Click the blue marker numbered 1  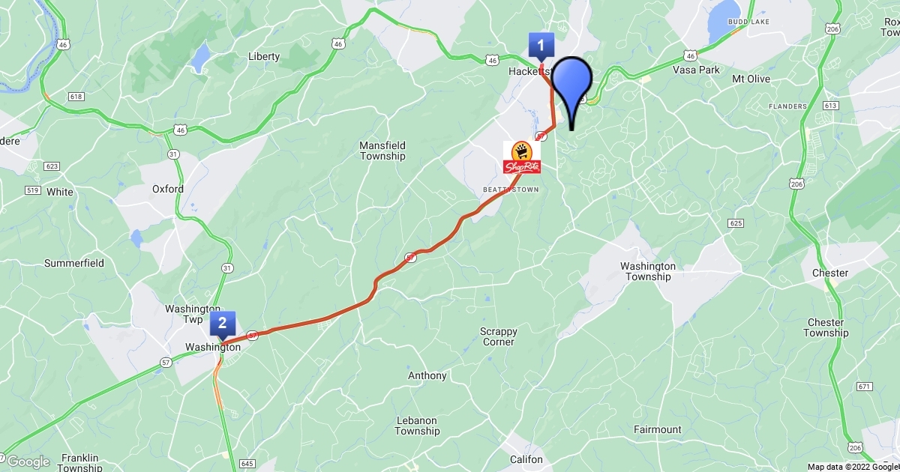[541, 46]
